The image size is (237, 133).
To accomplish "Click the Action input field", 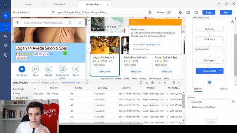I will tap(209, 102).
